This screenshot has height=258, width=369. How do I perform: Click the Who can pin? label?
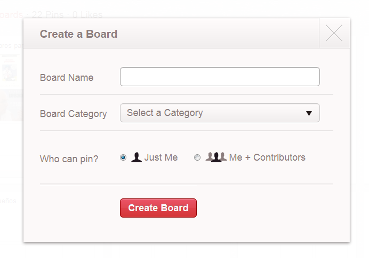(x=69, y=159)
